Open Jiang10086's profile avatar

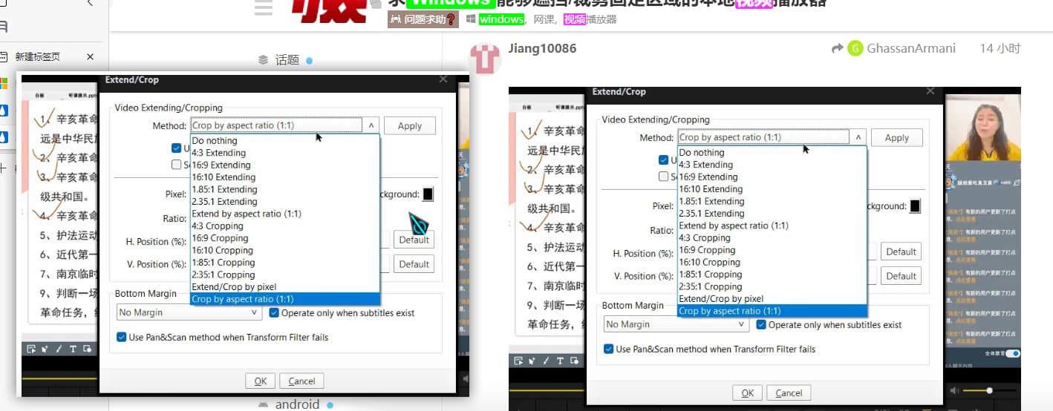(485, 59)
